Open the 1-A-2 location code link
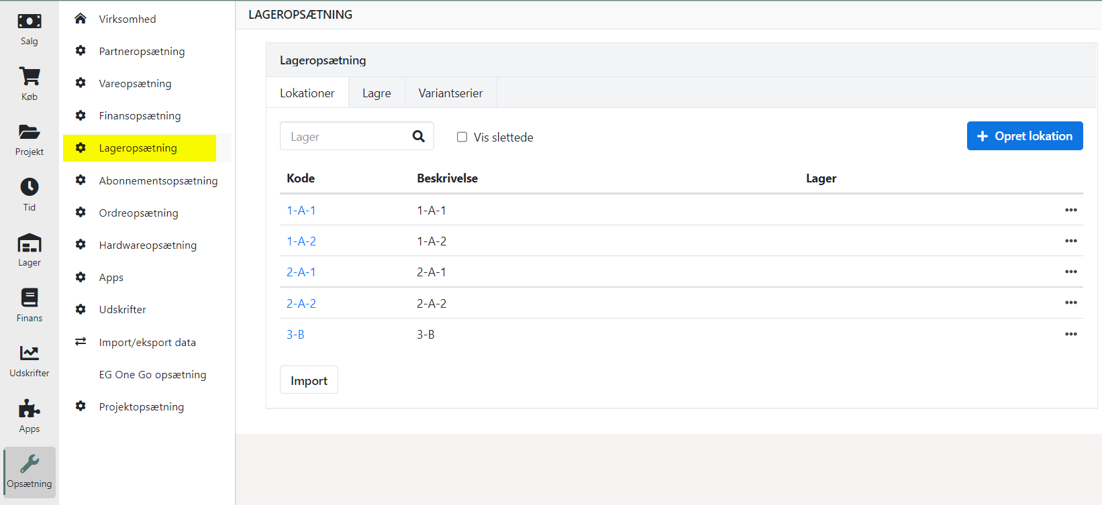Image resolution: width=1102 pixels, height=505 pixels. tap(301, 241)
